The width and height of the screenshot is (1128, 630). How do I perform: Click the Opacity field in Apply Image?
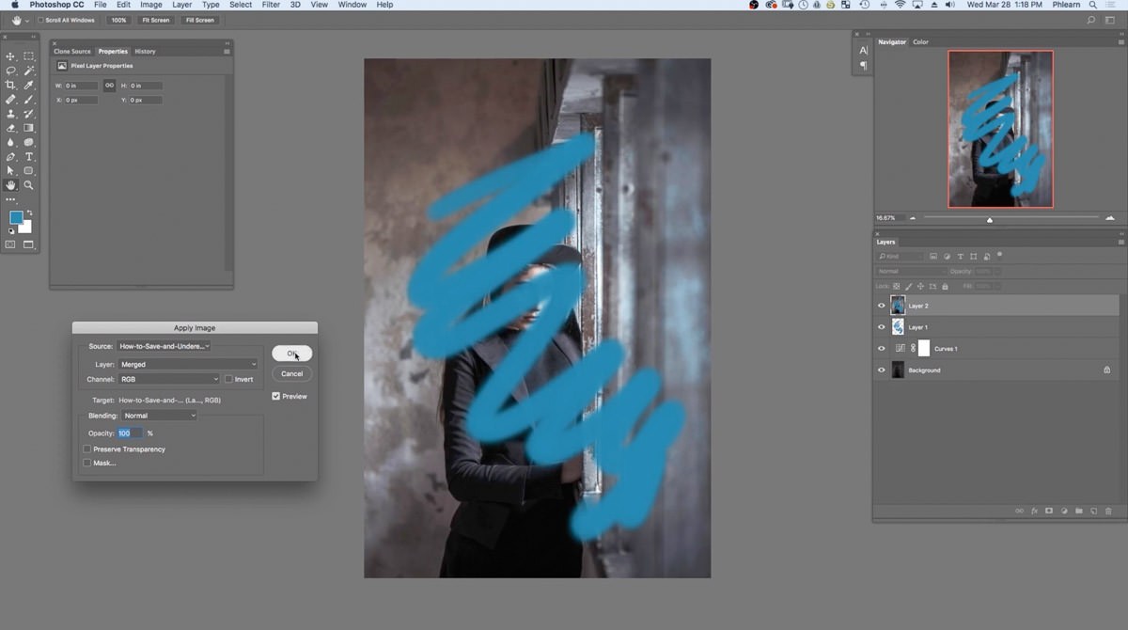130,433
